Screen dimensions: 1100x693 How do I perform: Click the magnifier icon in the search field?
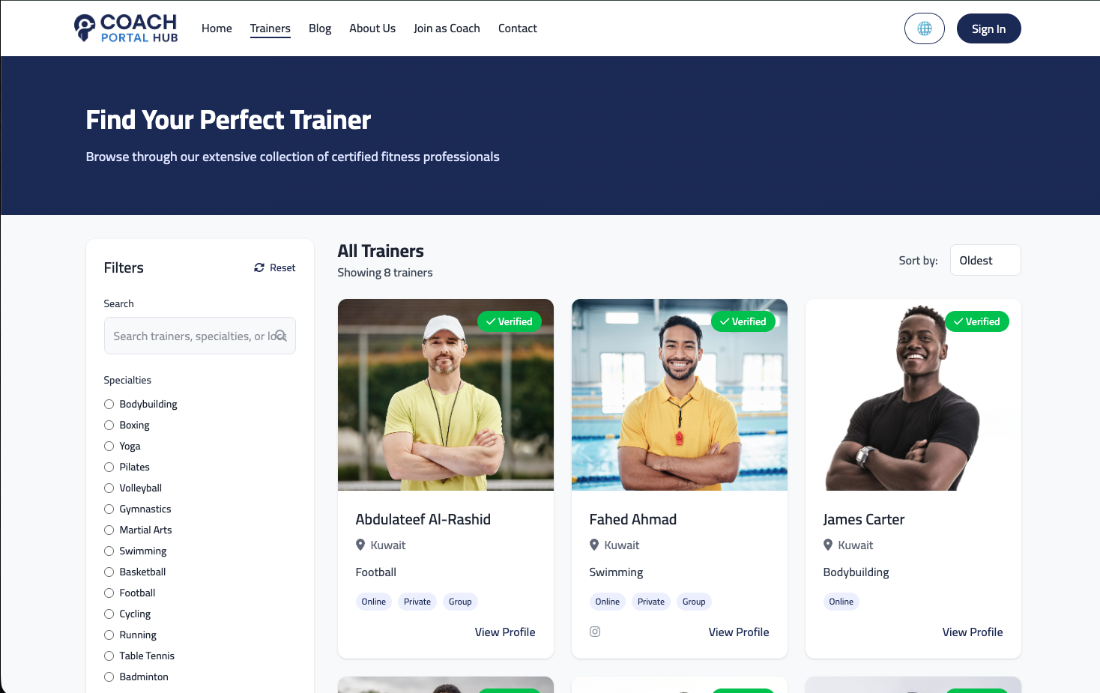pyautogui.click(x=281, y=336)
